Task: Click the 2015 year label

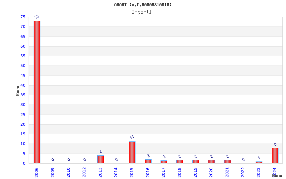Action: (x=132, y=173)
